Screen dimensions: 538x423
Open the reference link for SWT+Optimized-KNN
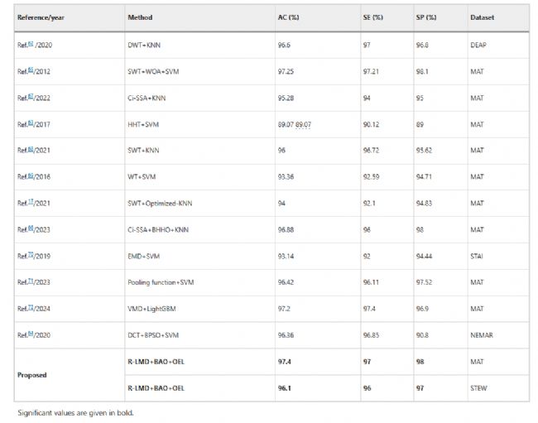point(29,203)
